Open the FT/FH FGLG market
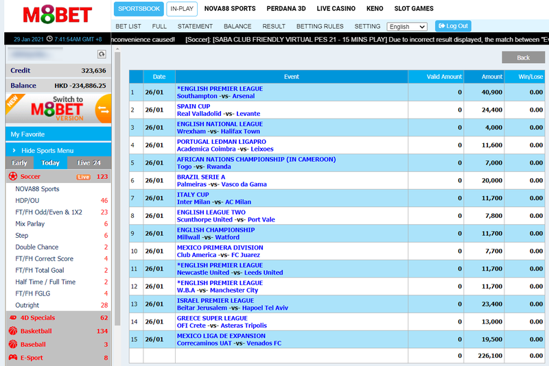The image size is (549, 366). coord(32,293)
